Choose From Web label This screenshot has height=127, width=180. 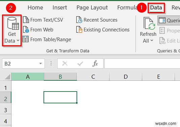(42, 30)
